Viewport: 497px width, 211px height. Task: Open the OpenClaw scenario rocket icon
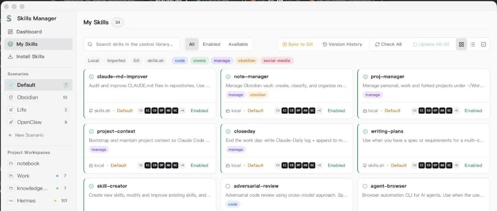11,122
